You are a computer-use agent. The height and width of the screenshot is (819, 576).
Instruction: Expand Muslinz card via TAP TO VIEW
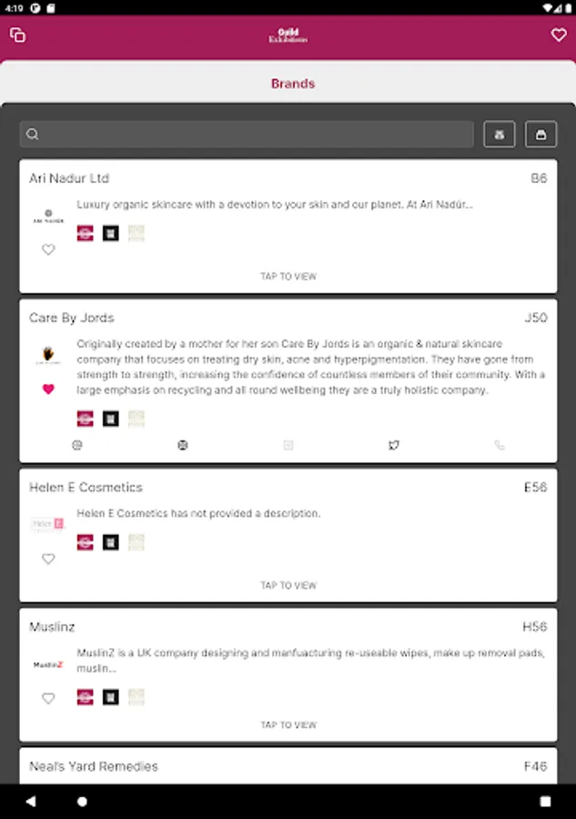click(288, 725)
